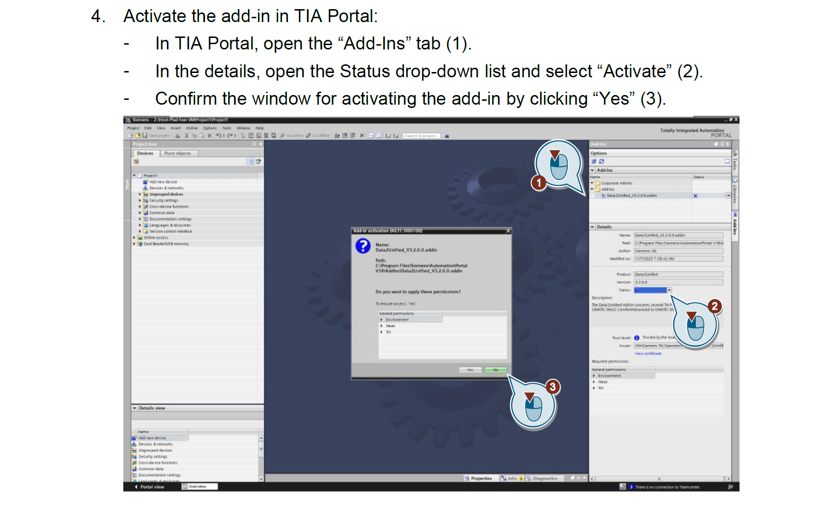Click the refresh icon in Add-Ins options
This screenshot has width=823, height=517.
(x=601, y=161)
